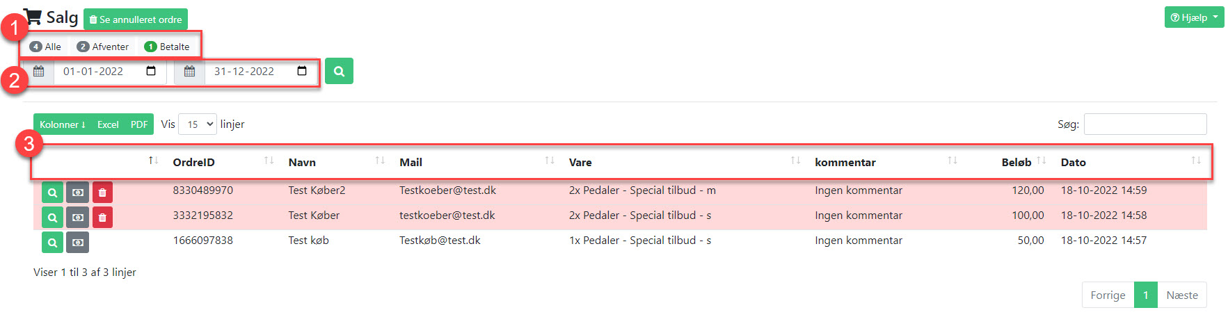Mark order 3332195832 as paid with money icon
This screenshot has width=1228, height=317.
pos(77,218)
